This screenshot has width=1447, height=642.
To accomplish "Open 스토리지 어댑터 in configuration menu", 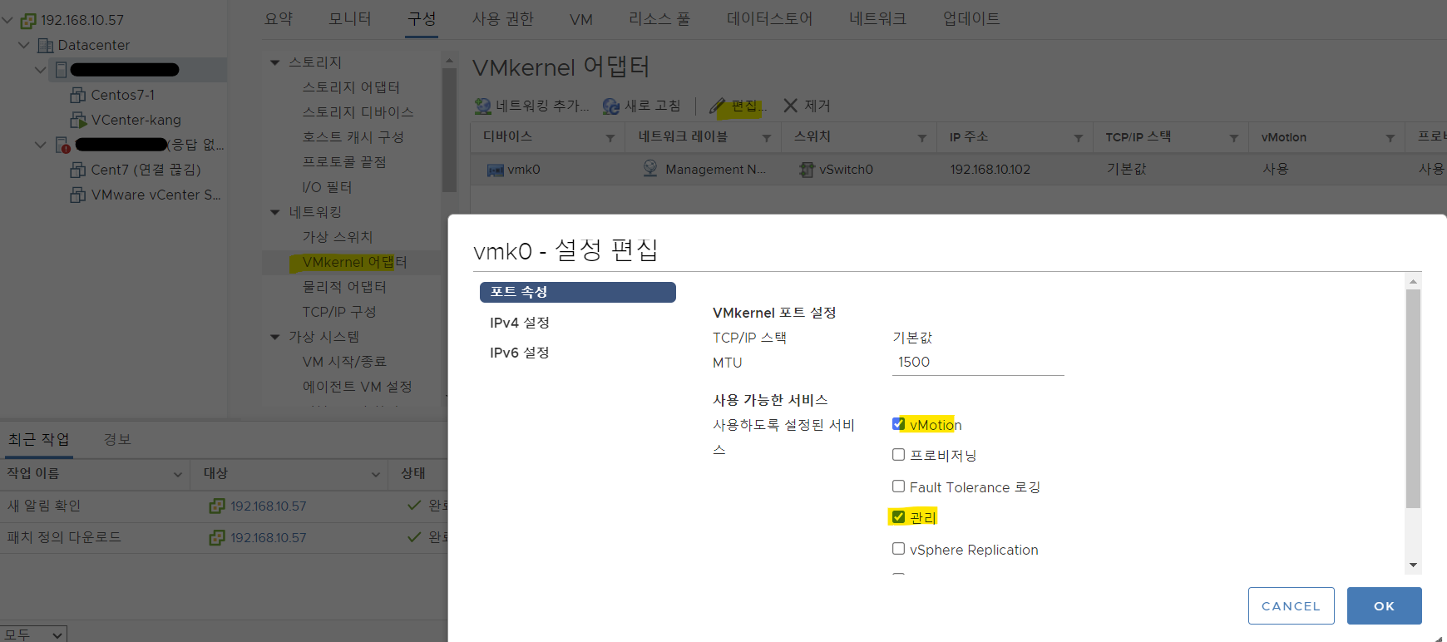I will pos(351,87).
